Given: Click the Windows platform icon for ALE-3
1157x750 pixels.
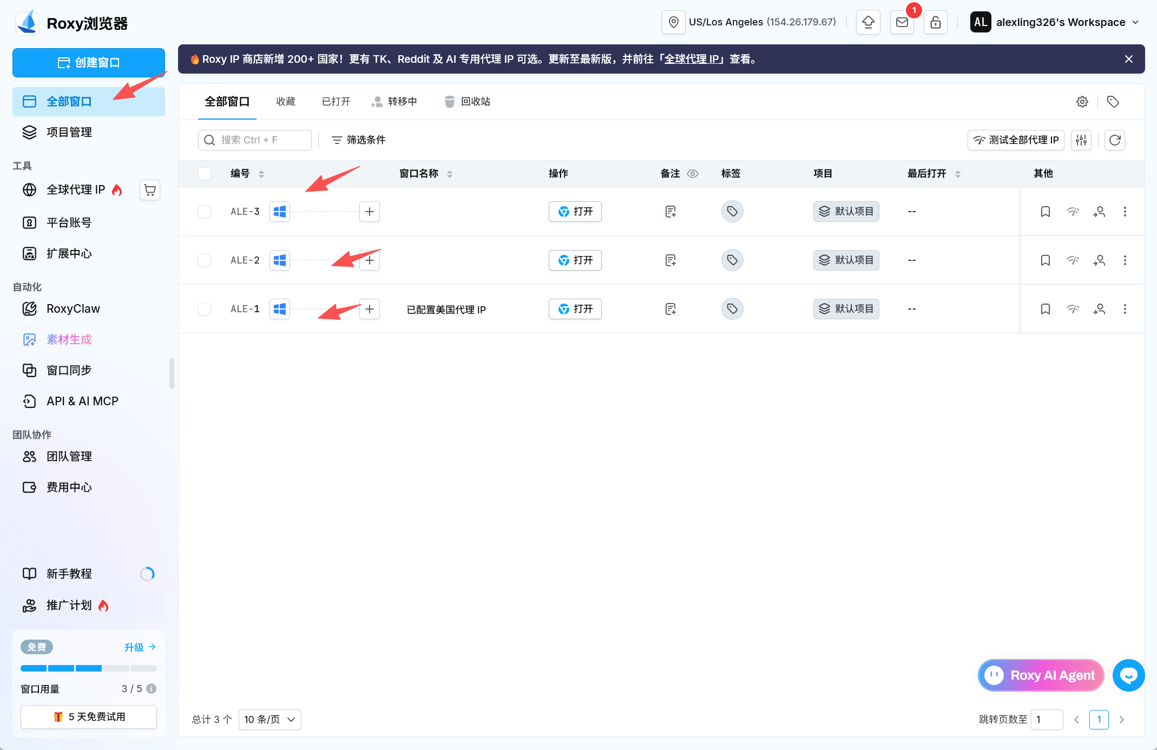Looking at the screenshot, I should point(280,212).
